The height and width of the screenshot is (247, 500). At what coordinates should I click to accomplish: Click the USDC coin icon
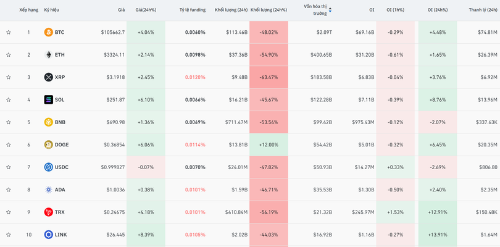48,167
